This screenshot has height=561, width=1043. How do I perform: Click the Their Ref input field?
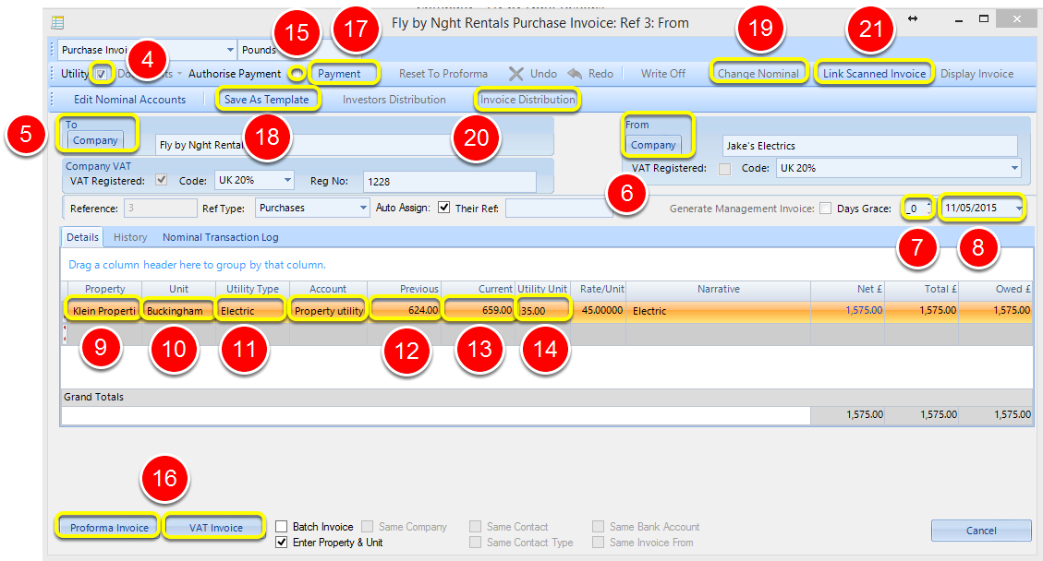point(559,208)
